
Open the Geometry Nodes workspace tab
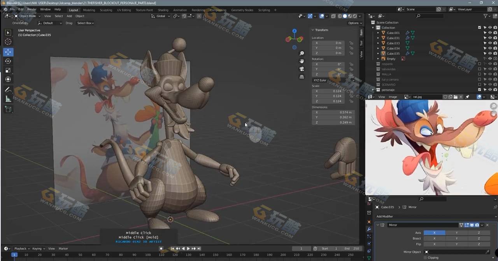point(242,10)
